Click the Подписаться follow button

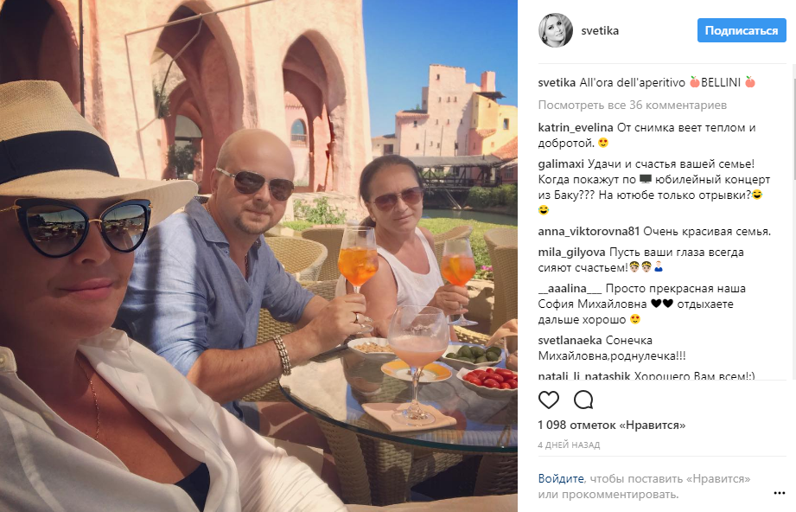pyautogui.click(x=742, y=30)
